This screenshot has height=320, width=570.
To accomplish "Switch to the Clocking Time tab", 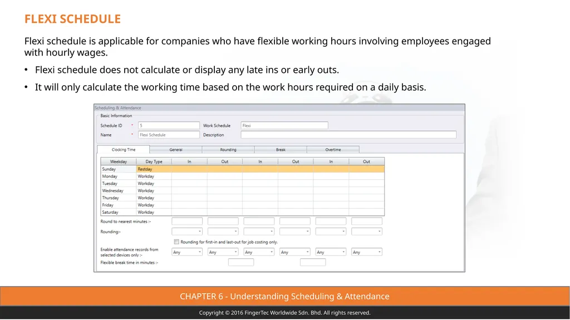I will click(123, 150).
